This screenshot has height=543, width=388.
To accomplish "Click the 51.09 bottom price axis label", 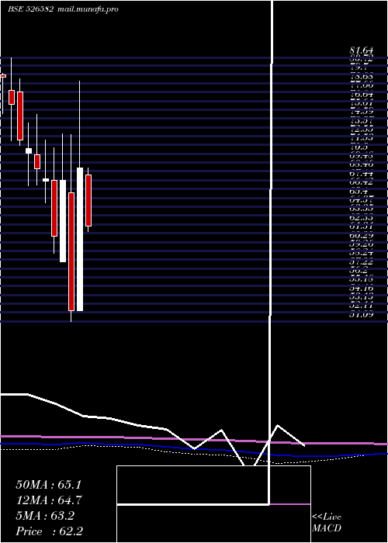I will (x=361, y=315).
